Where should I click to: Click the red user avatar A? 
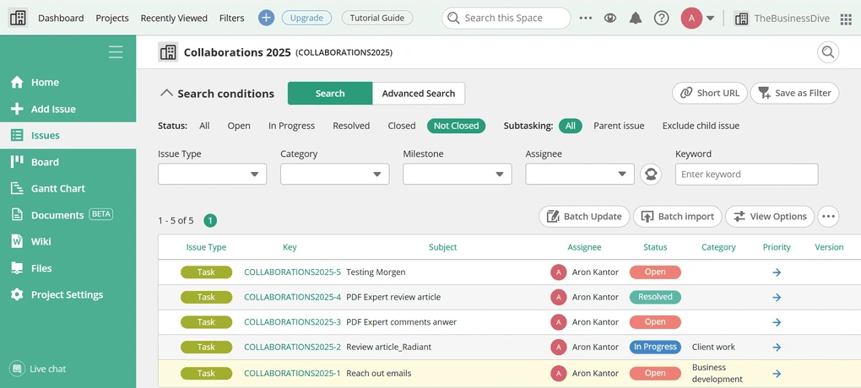(x=691, y=18)
